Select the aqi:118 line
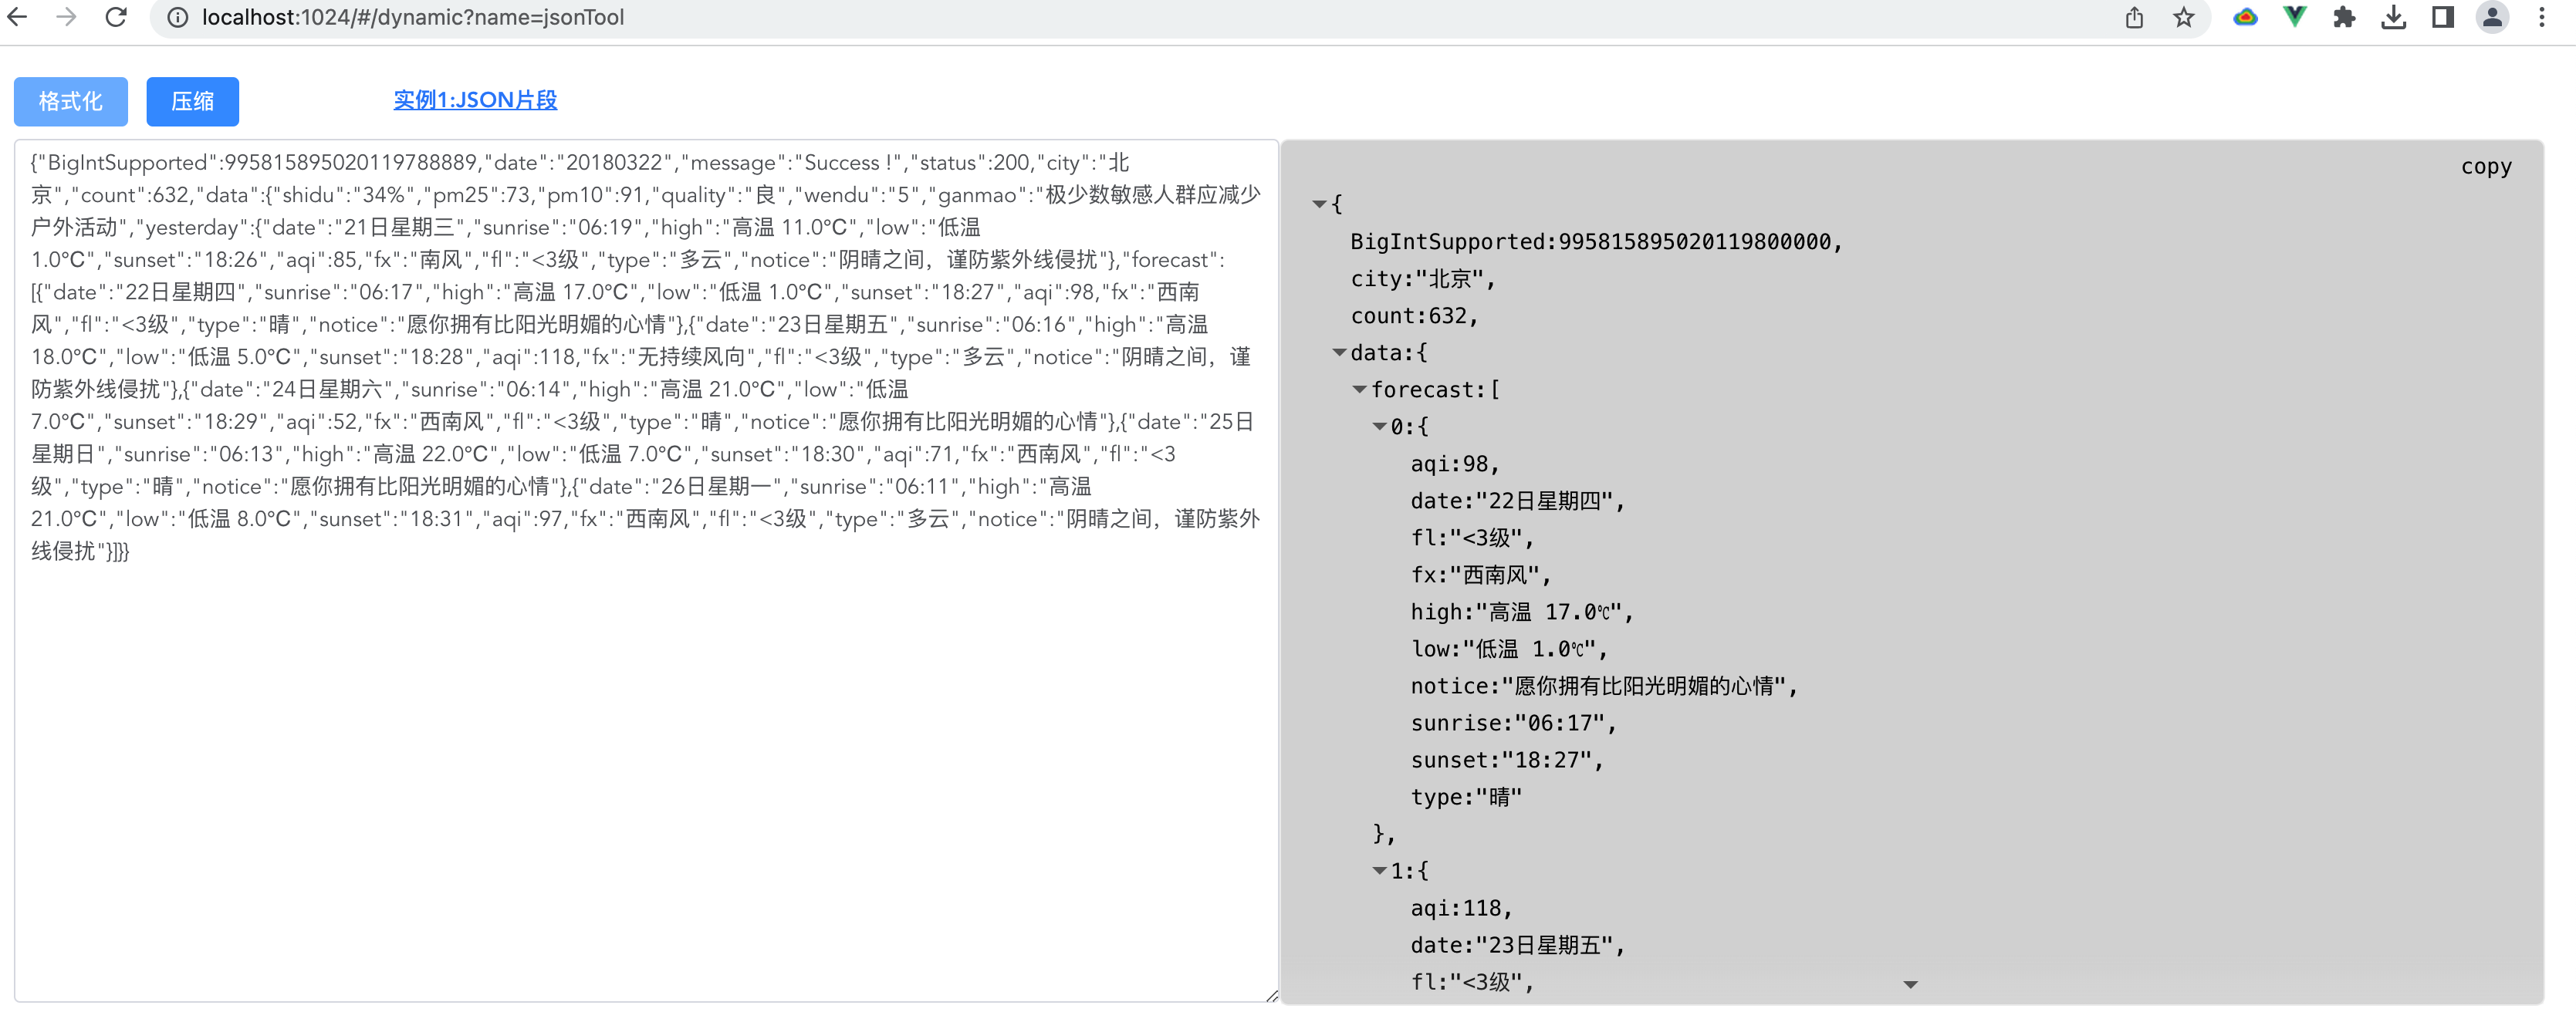The height and width of the screenshot is (1012, 2576). click(1461, 907)
